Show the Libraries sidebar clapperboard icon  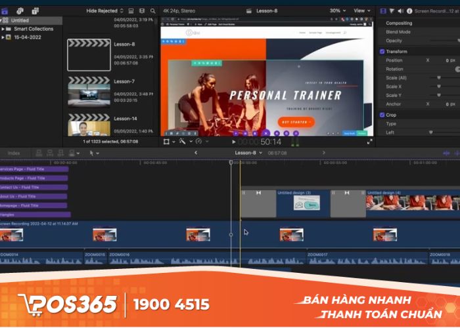[x=5, y=11]
